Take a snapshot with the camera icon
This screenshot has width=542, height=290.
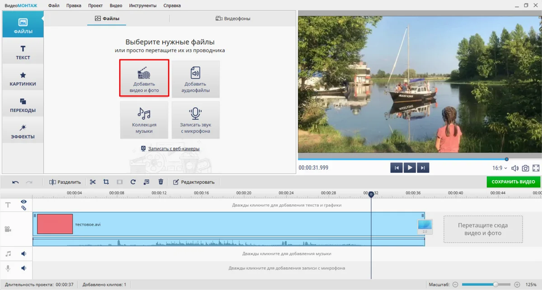pos(525,168)
